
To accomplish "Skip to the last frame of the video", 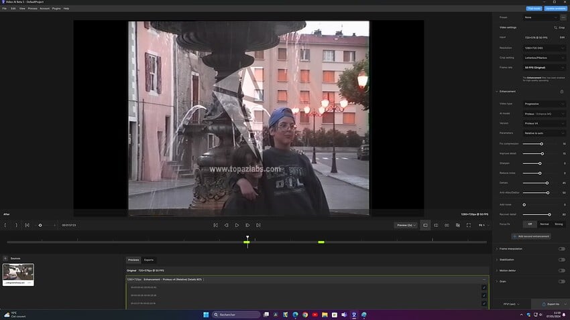I will 258,225.
